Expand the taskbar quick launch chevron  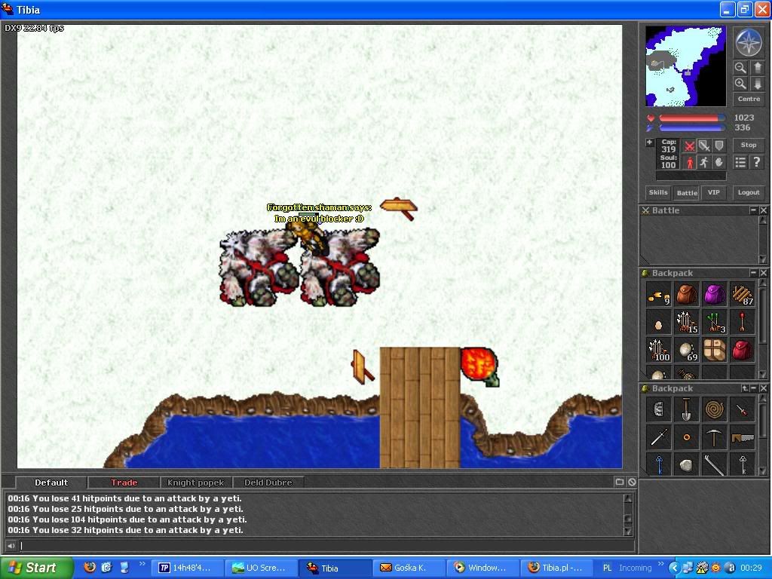point(142,564)
